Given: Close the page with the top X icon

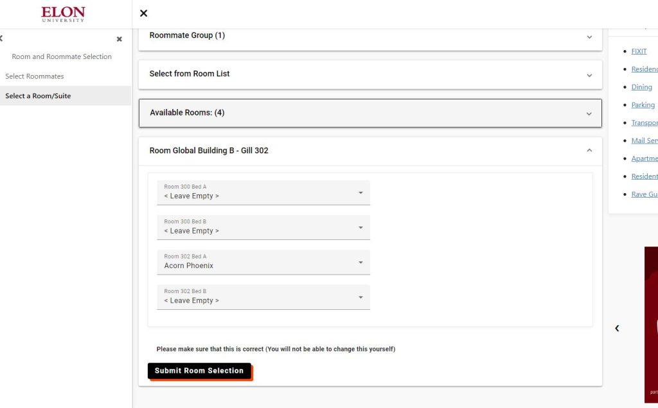Looking at the screenshot, I should [143, 13].
